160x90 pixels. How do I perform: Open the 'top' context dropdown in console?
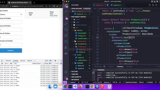click(6, 63)
